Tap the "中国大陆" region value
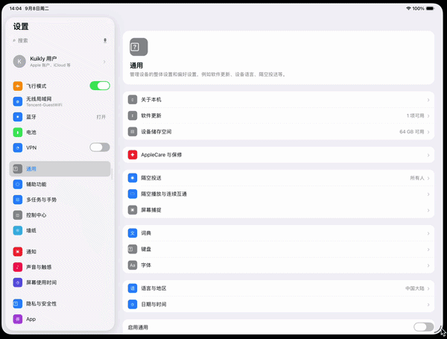The width and height of the screenshot is (447, 339). pos(415,288)
